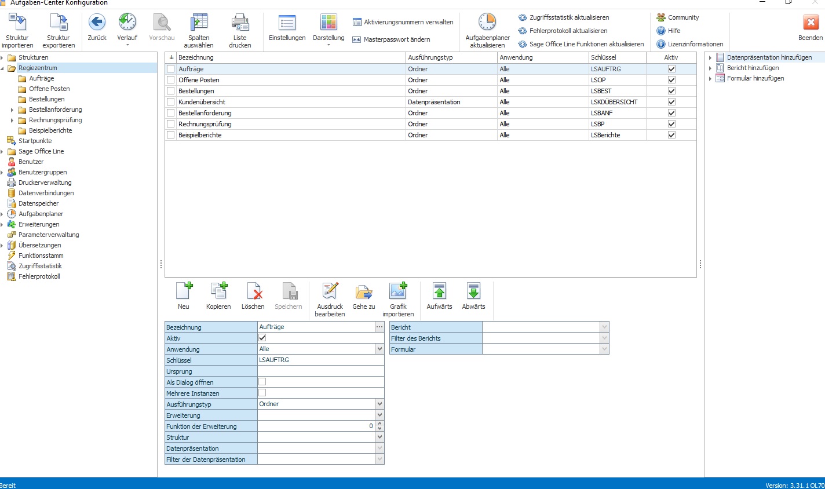The height and width of the screenshot is (489, 825).
Task: Click Aktivierungsnummern verwalten
Action: pyautogui.click(x=403, y=22)
